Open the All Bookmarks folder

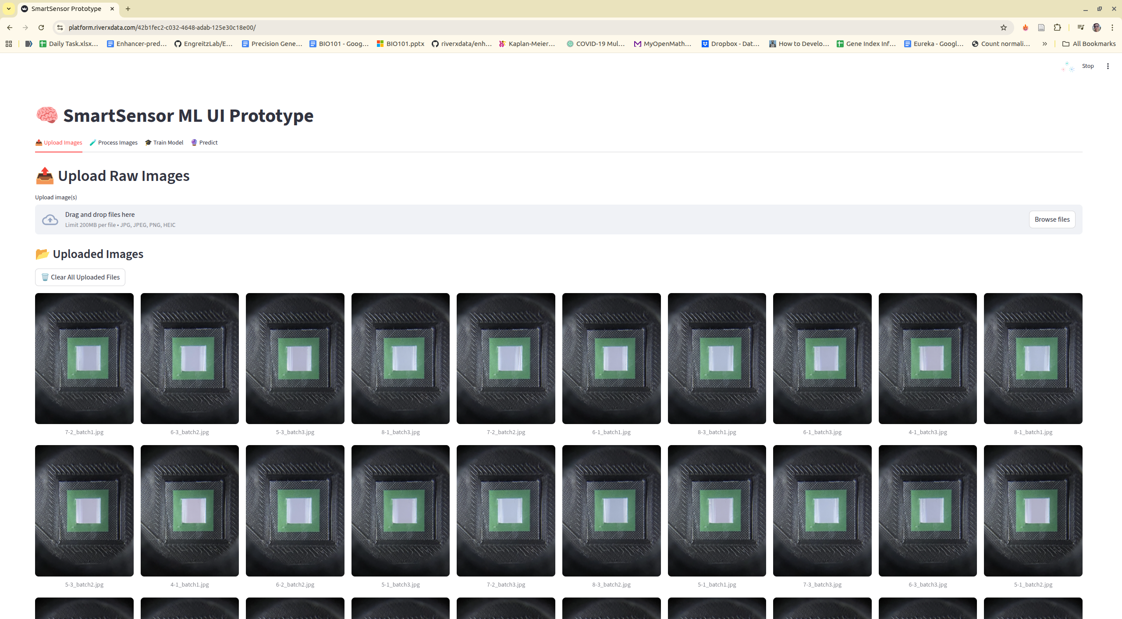(1089, 44)
